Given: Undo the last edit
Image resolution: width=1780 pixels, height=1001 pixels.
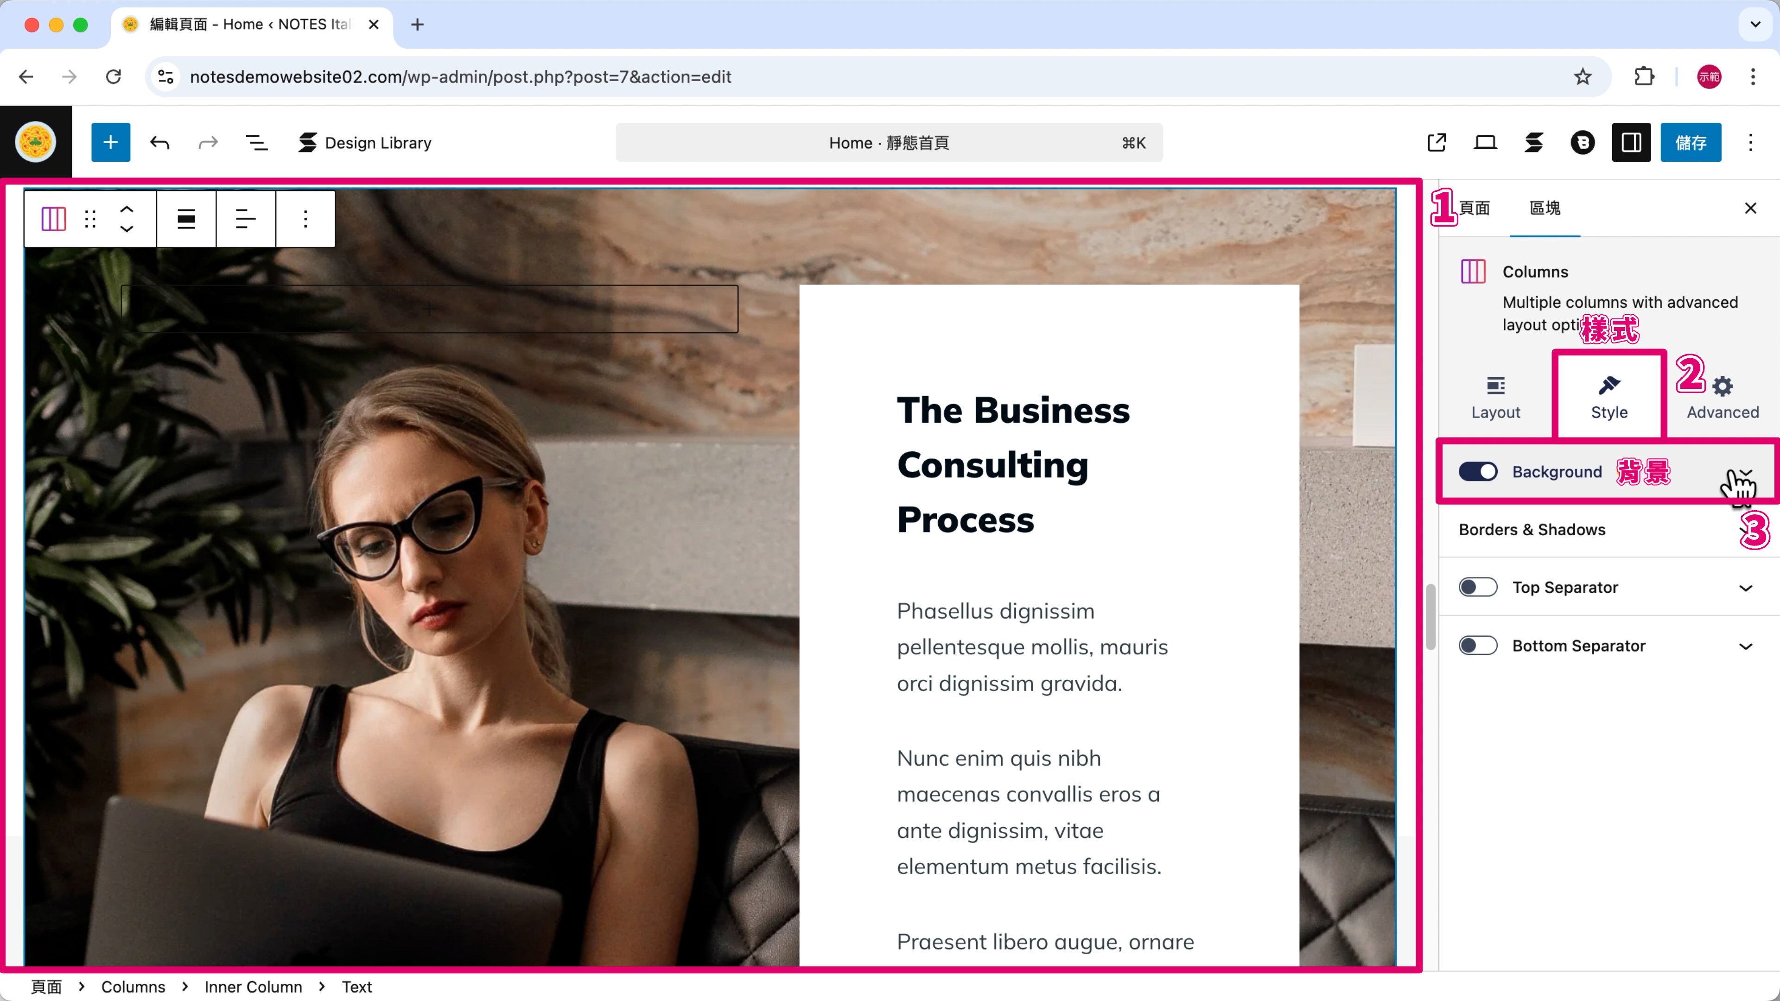Looking at the screenshot, I should pyautogui.click(x=159, y=142).
